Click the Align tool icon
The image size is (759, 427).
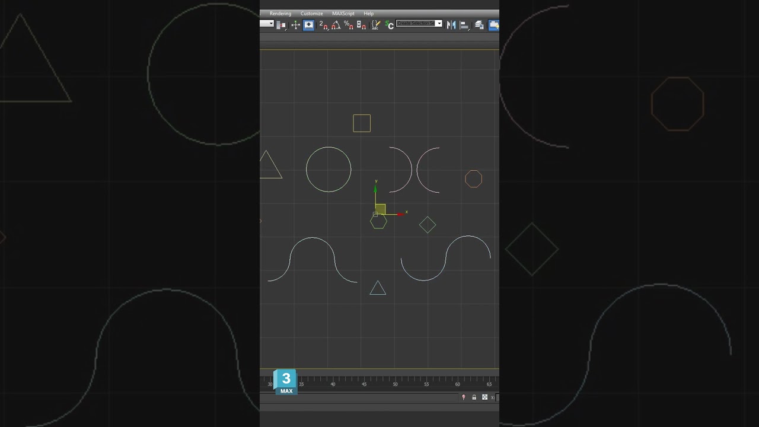[x=465, y=25]
